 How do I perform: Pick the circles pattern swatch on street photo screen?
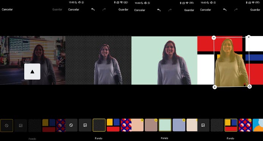tap(61, 125)
